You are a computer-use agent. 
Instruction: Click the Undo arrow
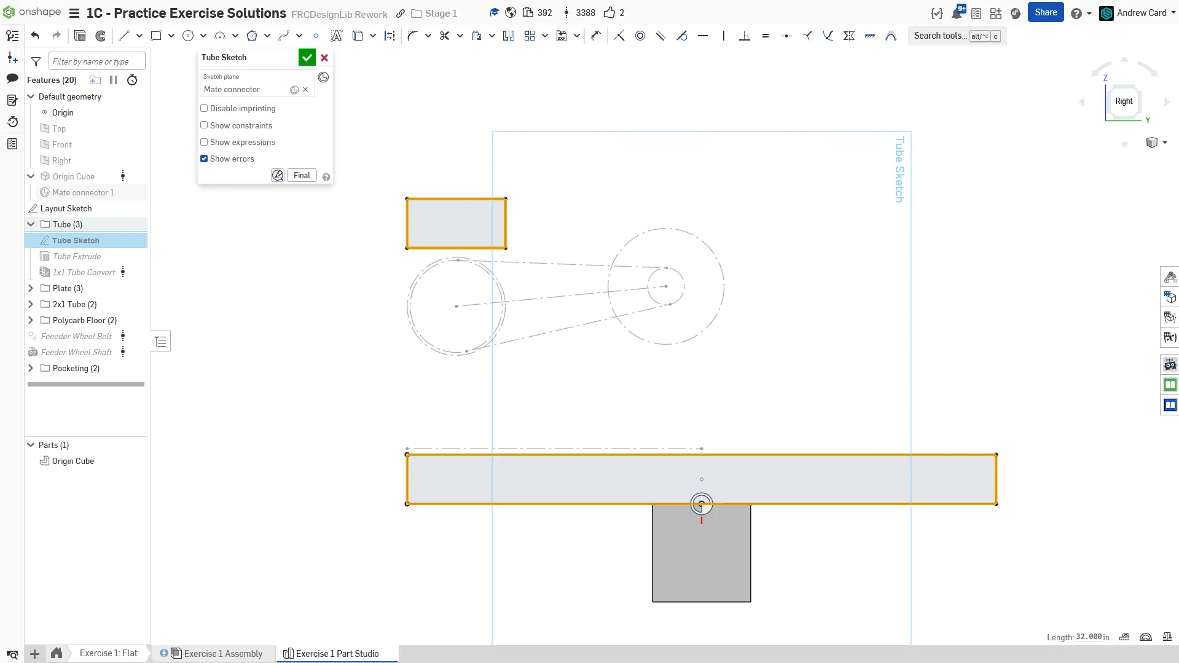tap(35, 36)
